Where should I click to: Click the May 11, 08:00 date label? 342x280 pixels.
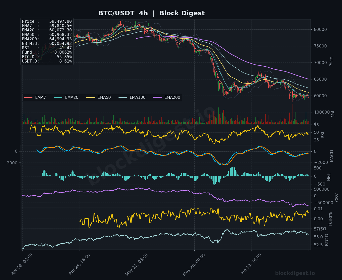click(x=137, y=264)
